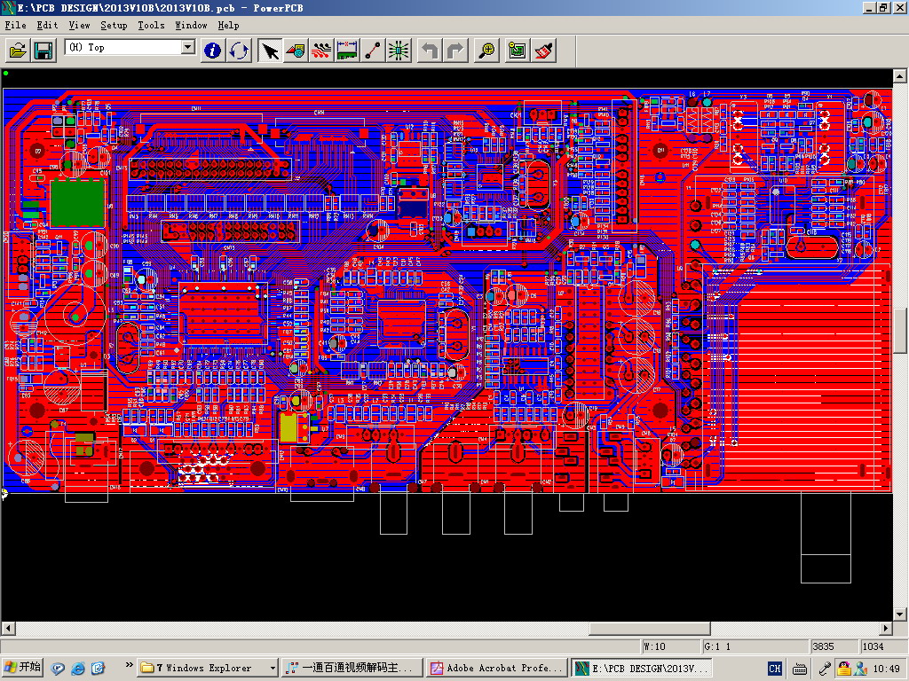The height and width of the screenshot is (681, 909).
Task: Expand the Windows Explorer taskbar group arrow
Action: (272, 668)
